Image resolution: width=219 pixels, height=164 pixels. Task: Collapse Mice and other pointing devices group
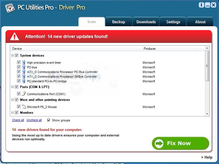[12, 100]
